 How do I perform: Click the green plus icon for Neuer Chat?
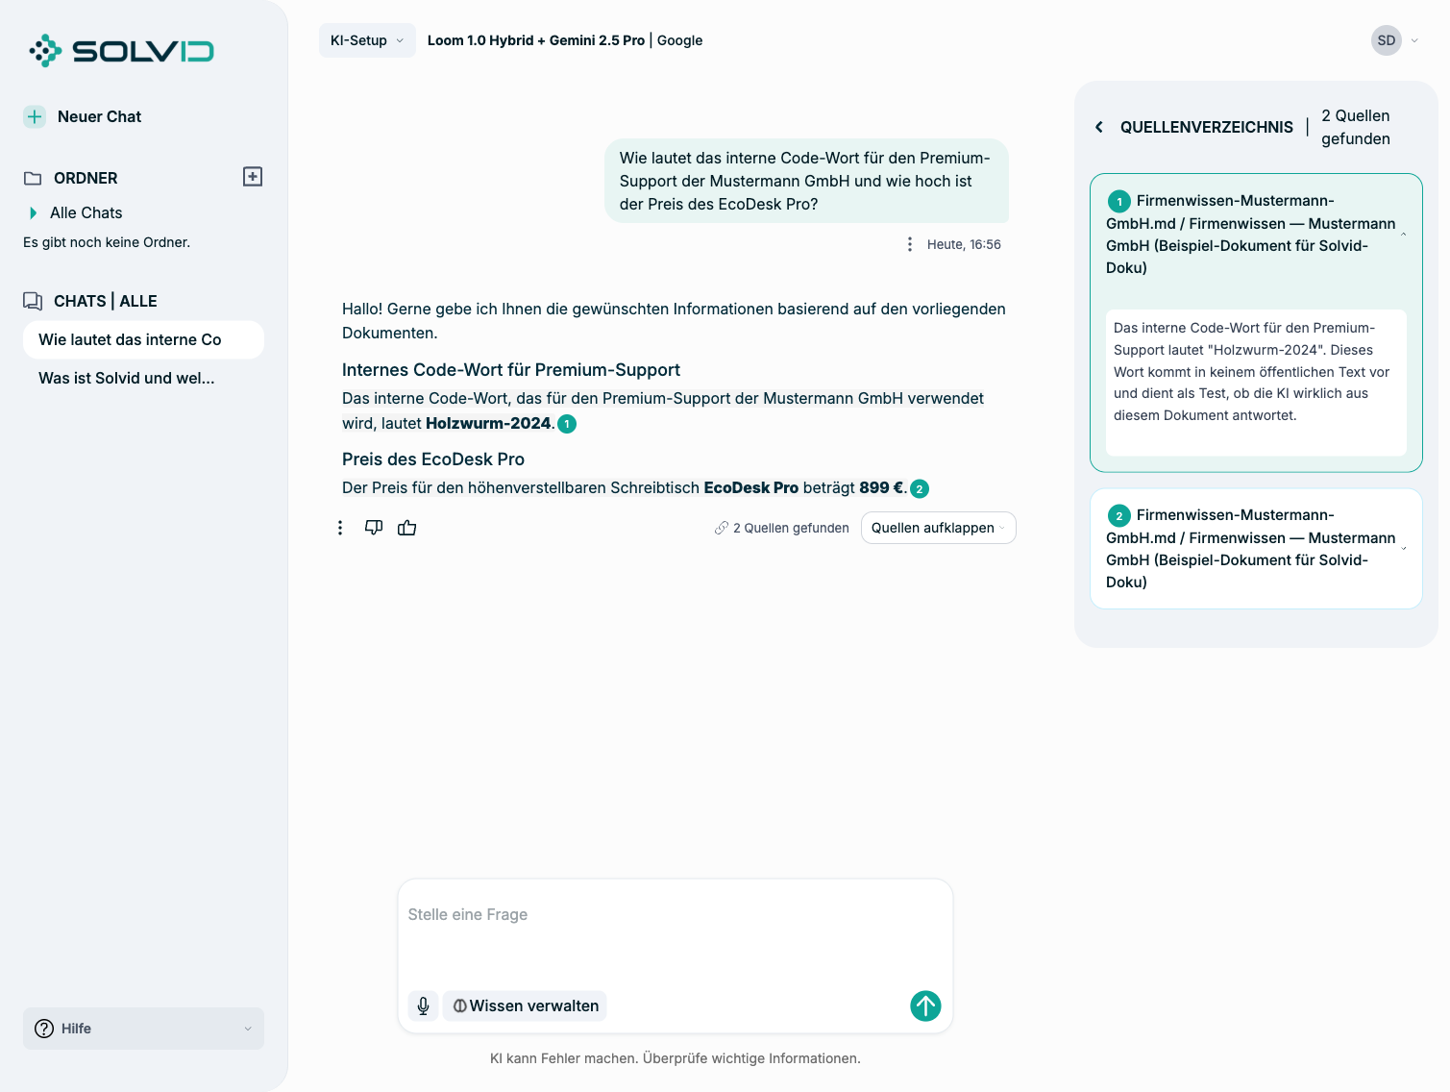click(35, 116)
